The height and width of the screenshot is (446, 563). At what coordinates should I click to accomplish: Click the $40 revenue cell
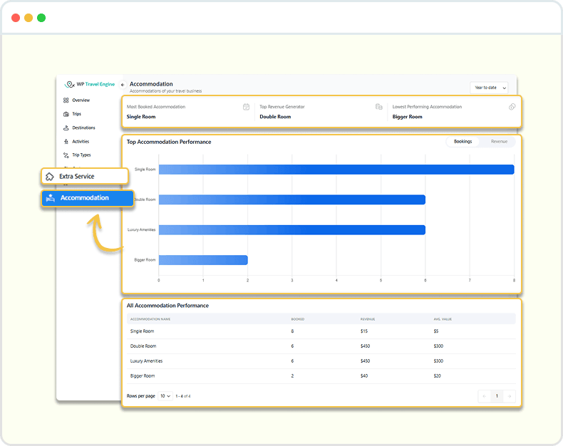pos(364,376)
